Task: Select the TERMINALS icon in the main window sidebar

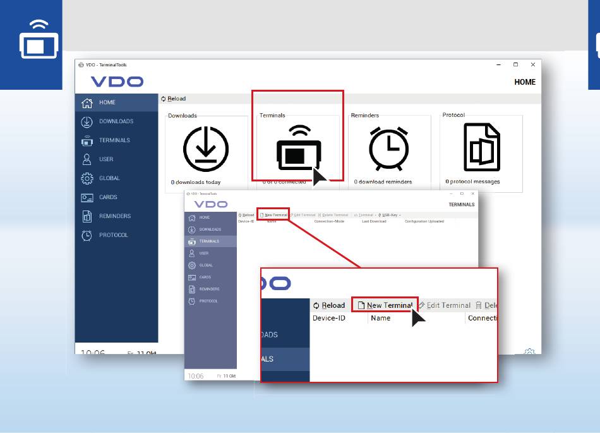Action: coord(87,140)
